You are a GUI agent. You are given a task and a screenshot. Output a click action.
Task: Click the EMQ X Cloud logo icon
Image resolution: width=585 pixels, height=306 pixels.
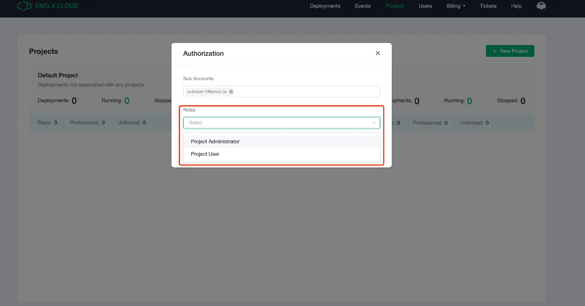24,6
